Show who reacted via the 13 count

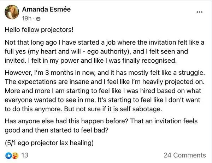click(25, 155)
